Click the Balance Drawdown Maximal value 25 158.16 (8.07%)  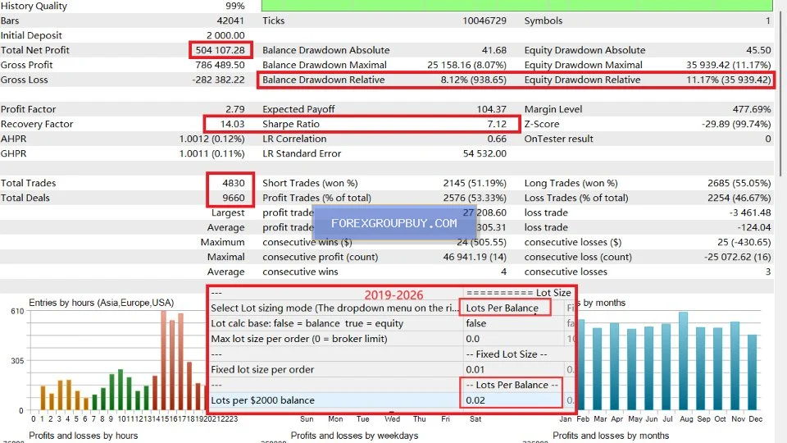[x=466, y=65]
